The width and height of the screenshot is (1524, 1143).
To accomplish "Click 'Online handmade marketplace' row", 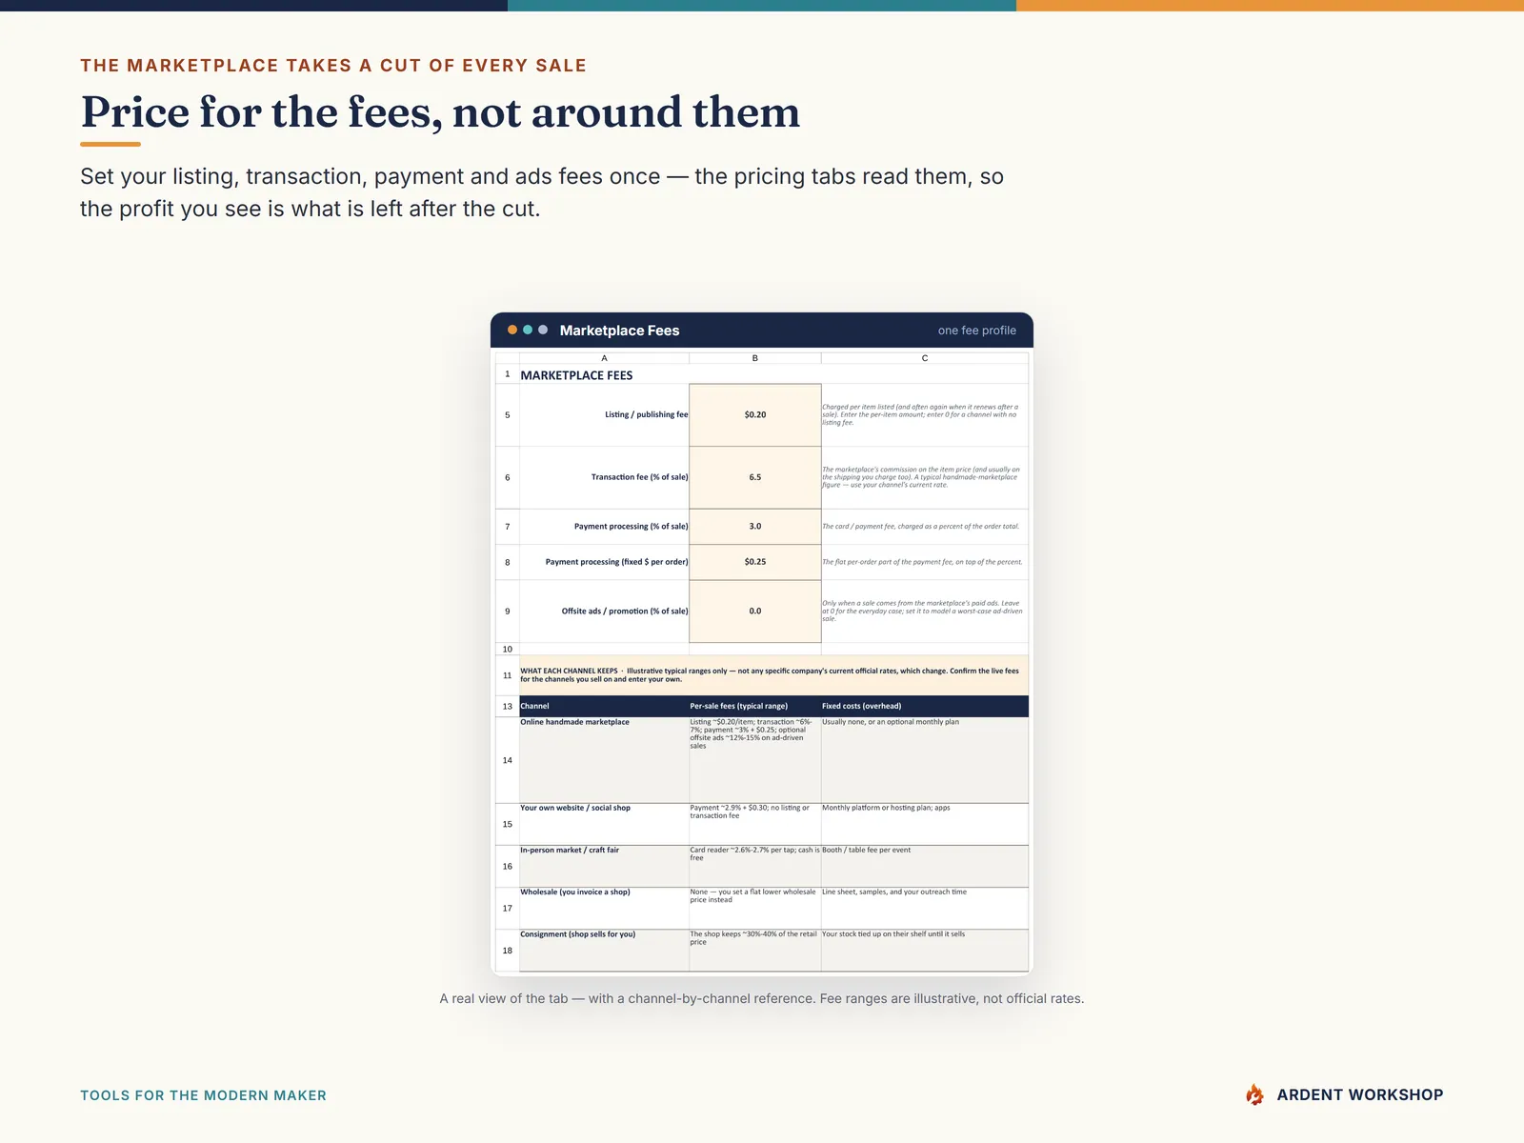I will point(773,760).
